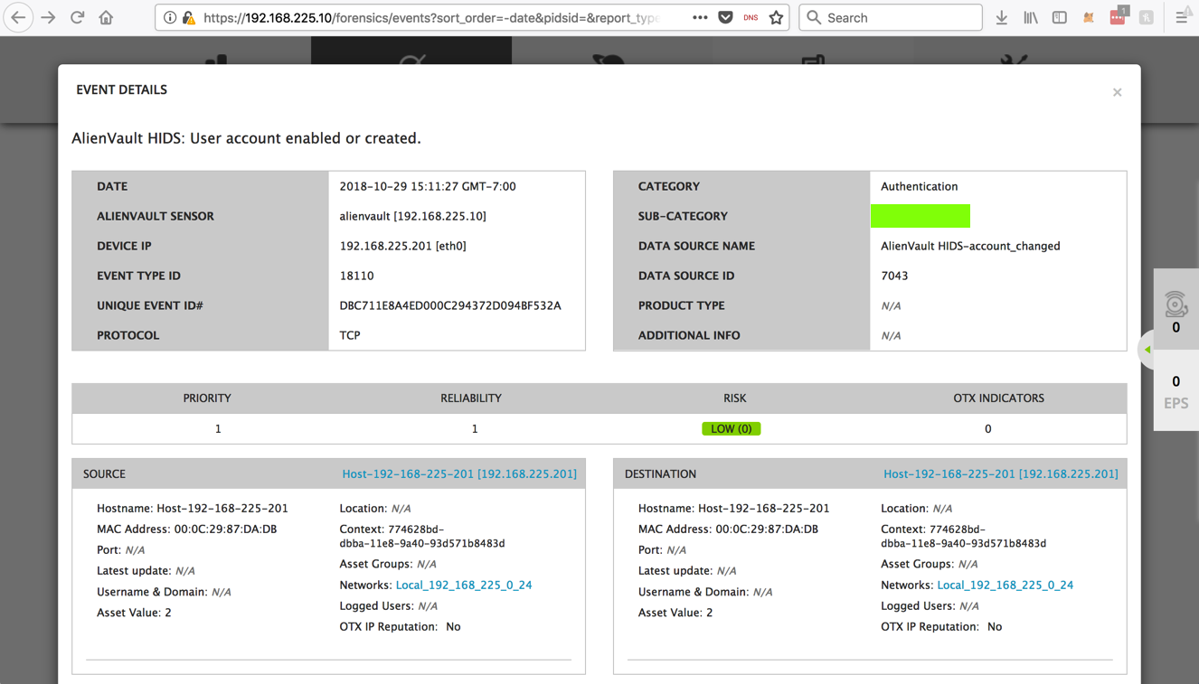Open the Destination host link in header
The width and height of the screenshot is (1199, 684).
pos(1001,473)
